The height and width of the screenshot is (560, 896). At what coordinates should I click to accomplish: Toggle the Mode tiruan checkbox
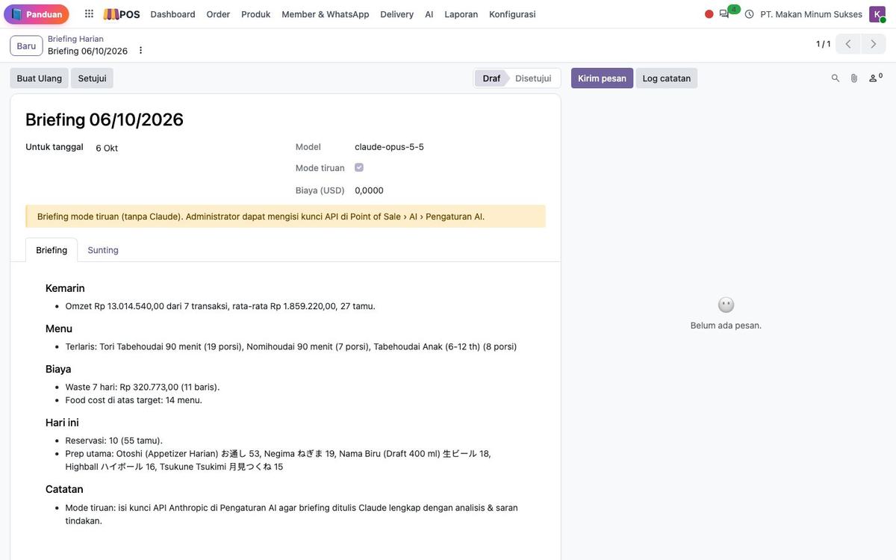coord(359,168)
